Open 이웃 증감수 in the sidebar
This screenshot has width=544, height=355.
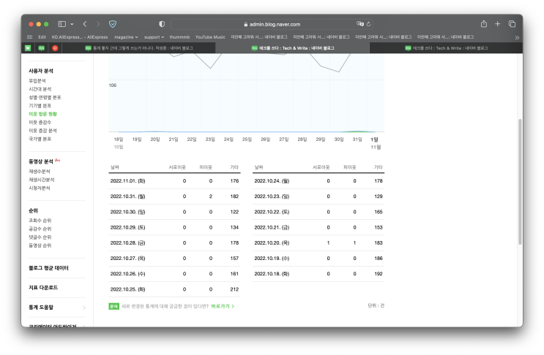40,122
